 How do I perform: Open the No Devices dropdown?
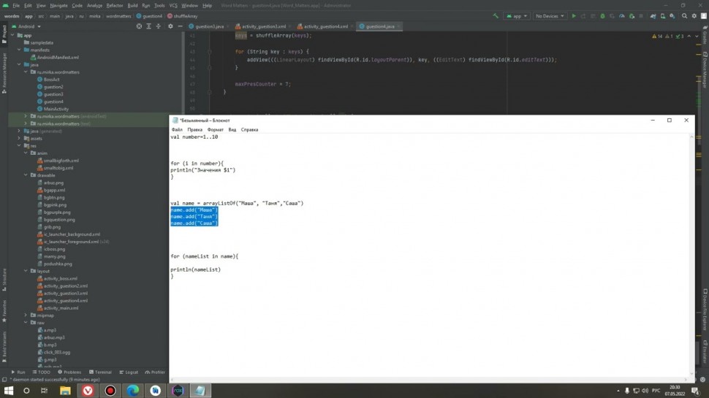click(550, 15)
